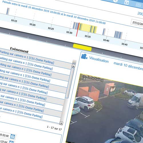Viewport: 143px width, 143px height.
Task: Click the lone event bar before 10:15
Action: tap(8, 11)
